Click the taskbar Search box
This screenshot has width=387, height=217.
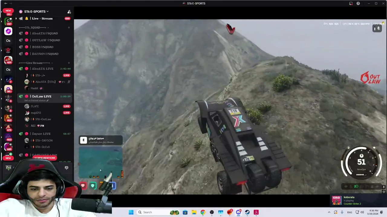coord(158,212)
